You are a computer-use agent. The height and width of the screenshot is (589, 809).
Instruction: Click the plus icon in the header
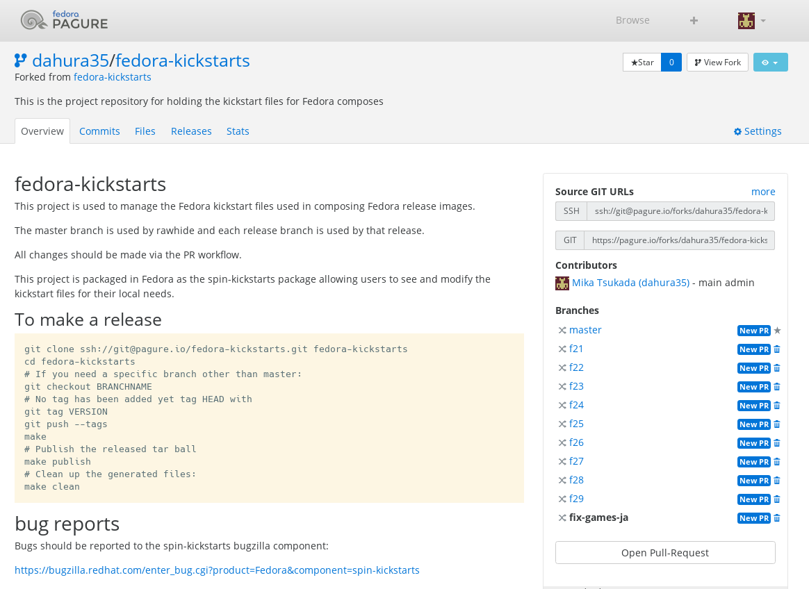[694, 20]
